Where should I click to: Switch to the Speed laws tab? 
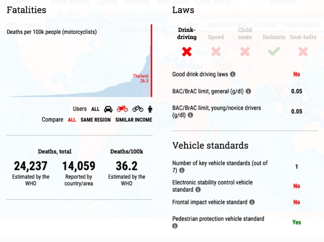pyautogui.click(x=216, y=44)
